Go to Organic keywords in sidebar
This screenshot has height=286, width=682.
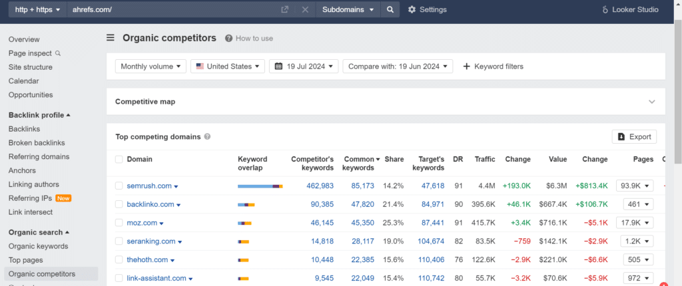(38, 246)
